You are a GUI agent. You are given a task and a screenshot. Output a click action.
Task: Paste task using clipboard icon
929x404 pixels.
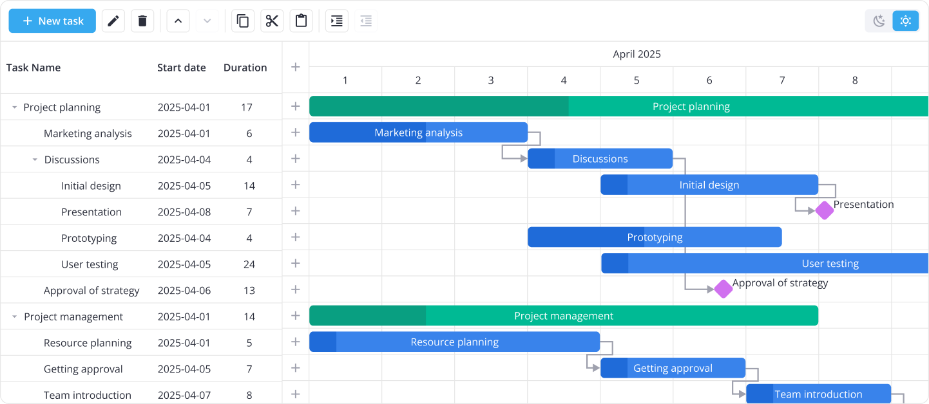[x=301, y=21]
